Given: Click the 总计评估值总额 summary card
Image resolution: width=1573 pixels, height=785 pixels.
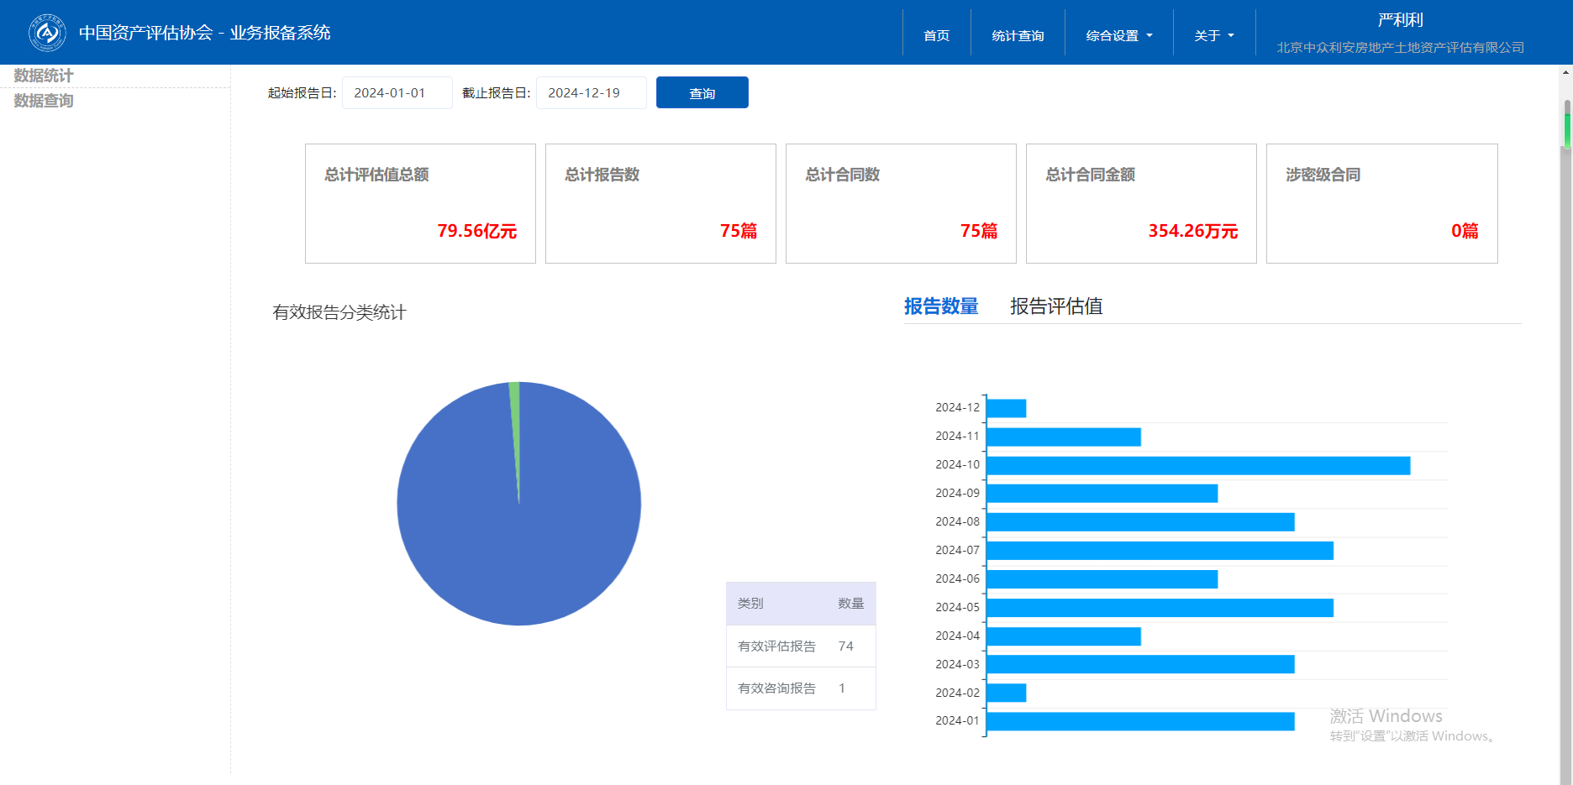Looking at the screenshot, I should [420, 203].
